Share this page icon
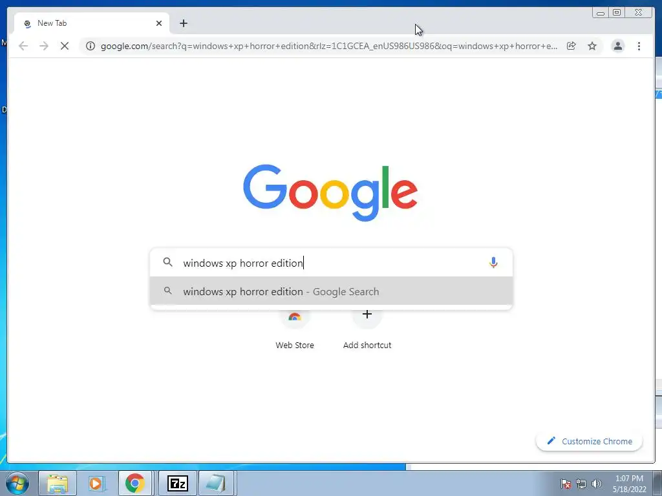Screen dimensions: 662x496 click(571, 46)
